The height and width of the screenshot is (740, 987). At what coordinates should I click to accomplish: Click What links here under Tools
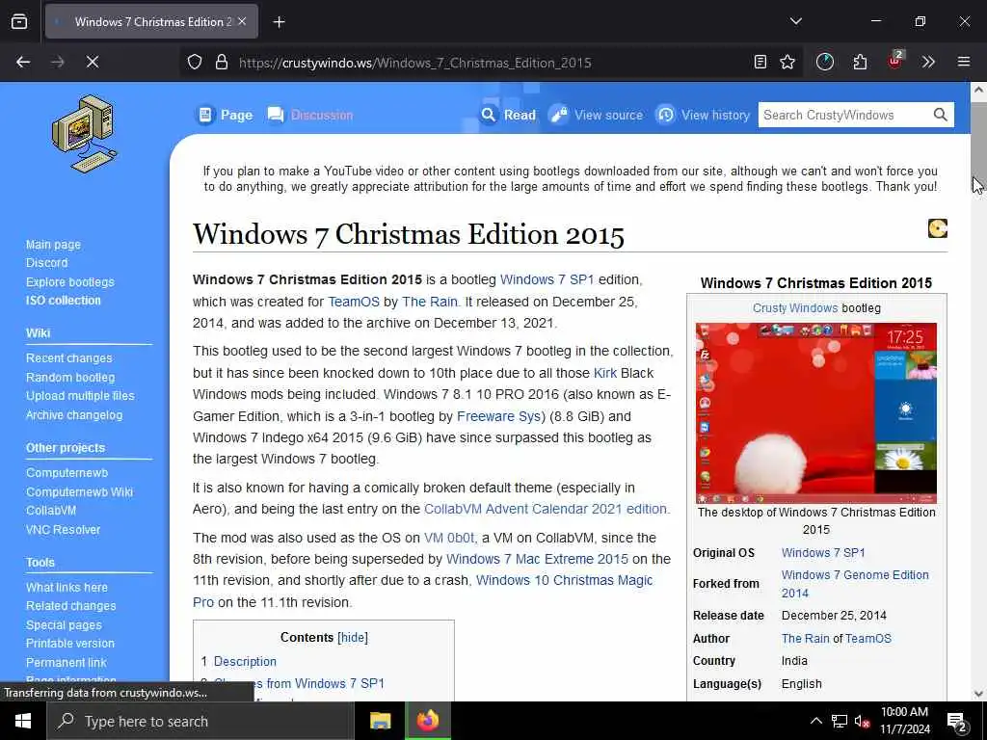67,587
